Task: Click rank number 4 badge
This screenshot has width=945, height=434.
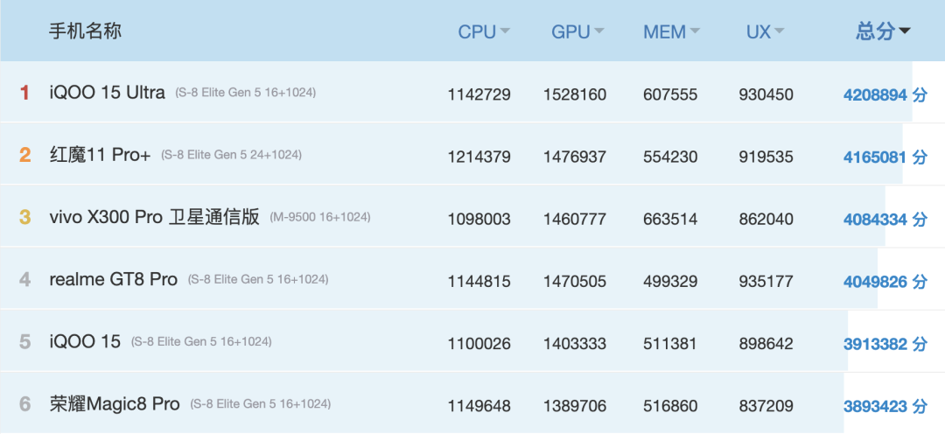Action: pos(25,279)
